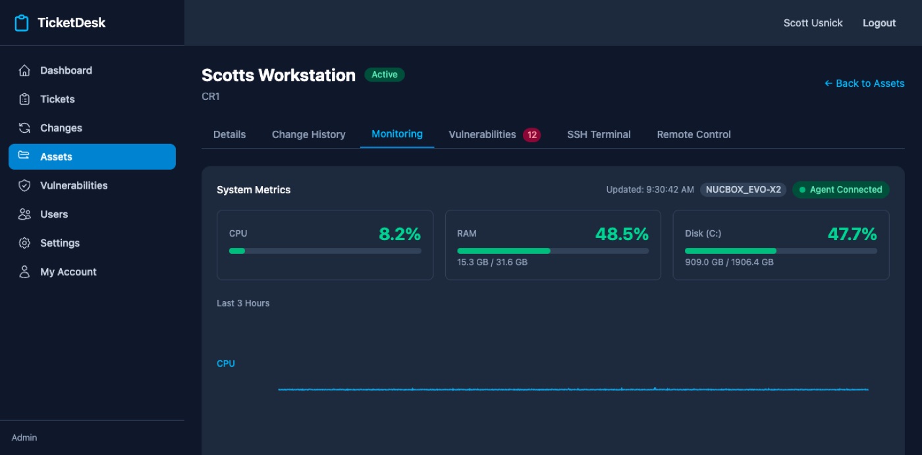Click the Tickets clipboard icon in sidebar
Screen dimensions: 922x455
click(x=24, y=99)
